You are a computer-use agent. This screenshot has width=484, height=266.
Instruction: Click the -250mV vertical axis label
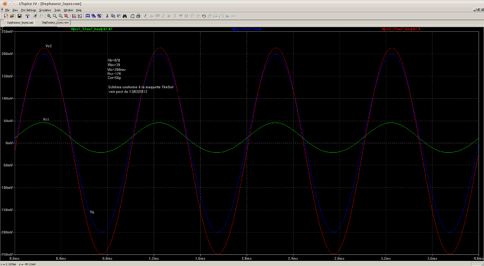pos(7,254)
